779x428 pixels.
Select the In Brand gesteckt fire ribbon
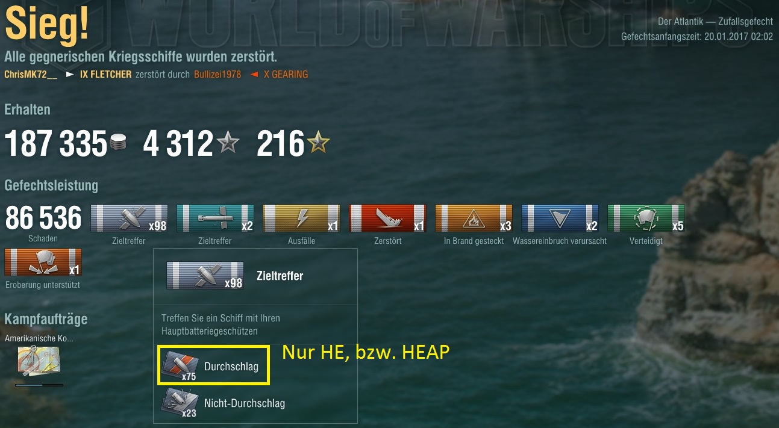click(x=474, y=219)
